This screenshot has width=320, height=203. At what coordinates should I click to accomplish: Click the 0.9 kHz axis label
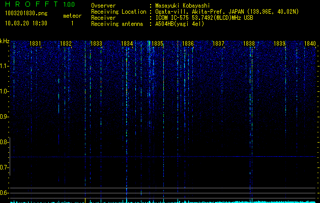4,117
